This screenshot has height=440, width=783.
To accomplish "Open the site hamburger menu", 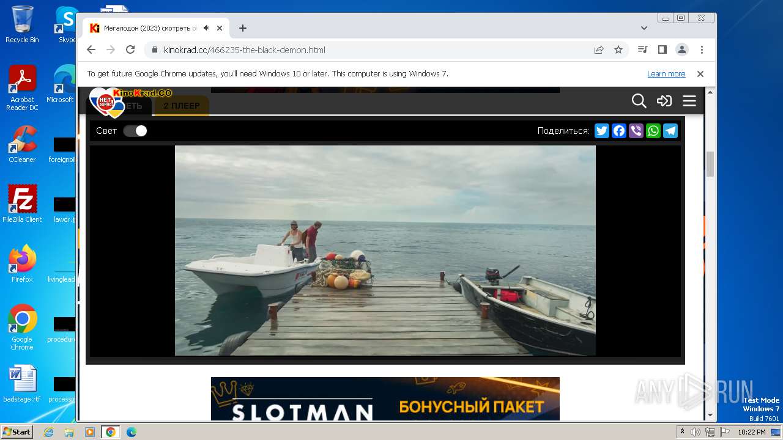I will (689, 101).
